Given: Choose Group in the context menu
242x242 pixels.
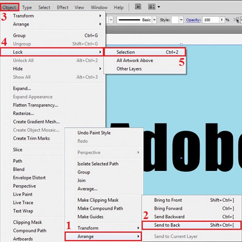Looking at the screenshot, I should (x=104, y=172).
